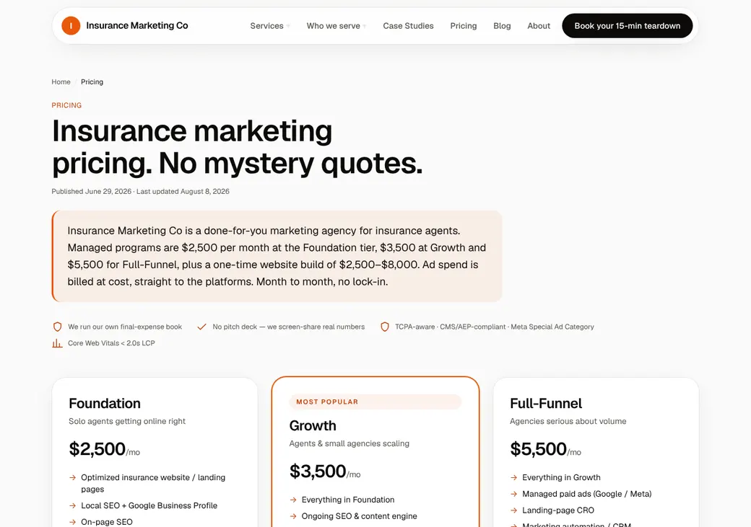
Task: Expand the Who we serve menu
Action: (x=337, y=26)
